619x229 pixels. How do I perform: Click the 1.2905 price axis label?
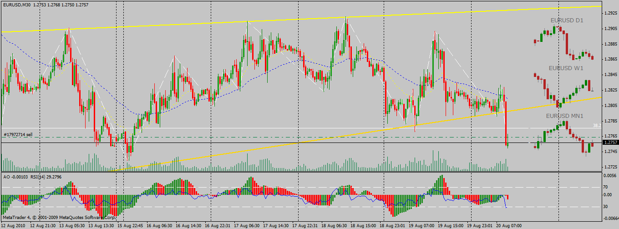click(x=610, y=29)
